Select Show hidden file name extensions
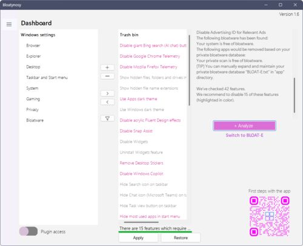Screen dimensions: 303x246 [149, 88]
